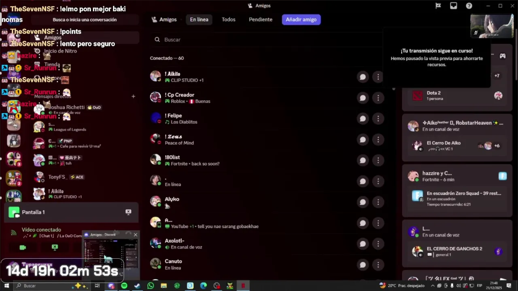Open more options for ! Aikito
Image resolution: width=518 pixels, height=291 pixels.
[x=378, y=77]
